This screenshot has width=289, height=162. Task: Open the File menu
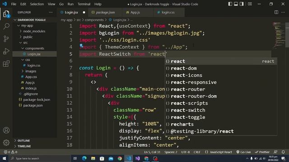pyautogui.click(x=14, y=4)
